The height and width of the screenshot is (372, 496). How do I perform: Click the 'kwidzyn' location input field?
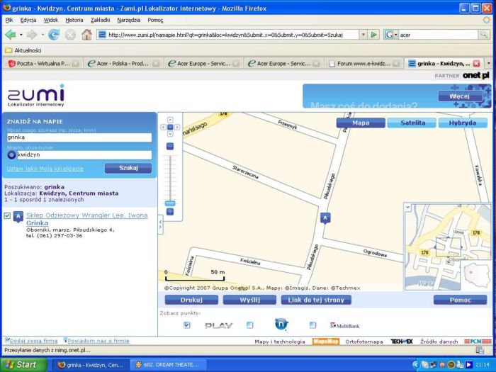click(84, 154)
